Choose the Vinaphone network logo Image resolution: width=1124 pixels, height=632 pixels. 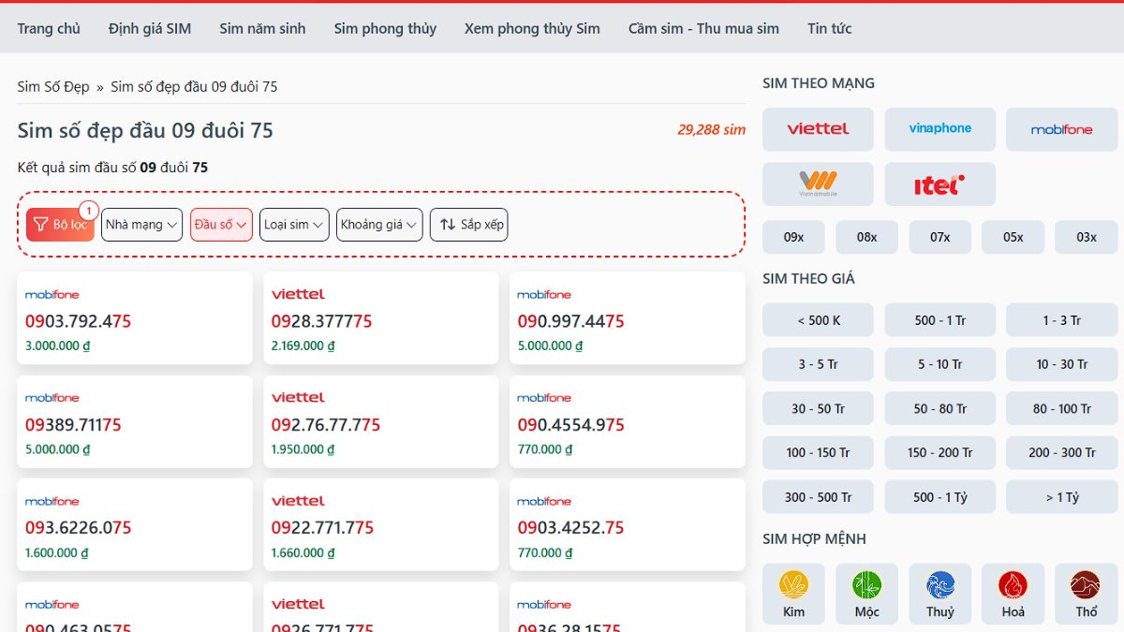click(939, 129)
